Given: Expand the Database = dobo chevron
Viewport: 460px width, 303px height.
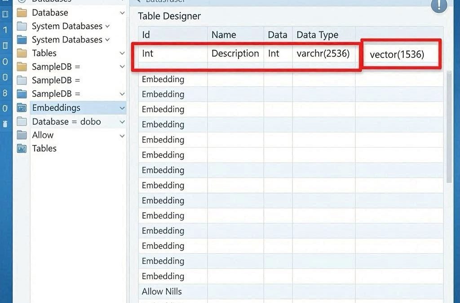Looking at the screenshot, I should [122, 122].
